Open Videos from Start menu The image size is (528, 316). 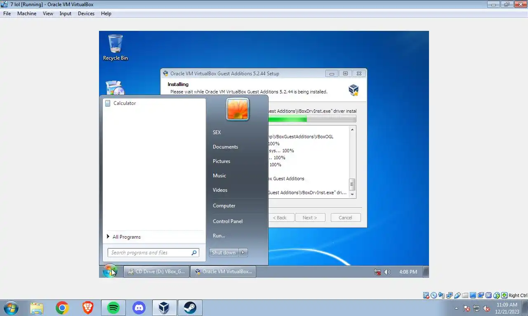[220, 190]
